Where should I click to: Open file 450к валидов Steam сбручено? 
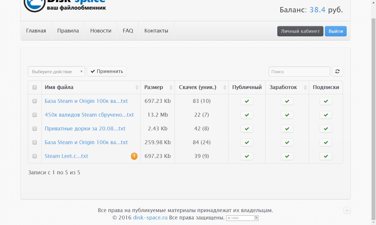click(x=89, y=115)
